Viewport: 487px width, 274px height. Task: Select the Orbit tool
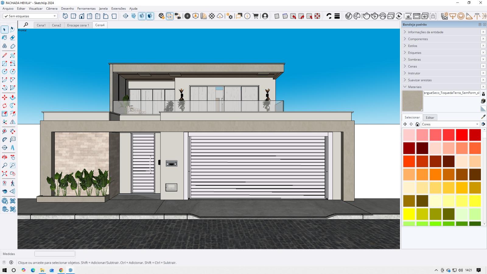5,157
